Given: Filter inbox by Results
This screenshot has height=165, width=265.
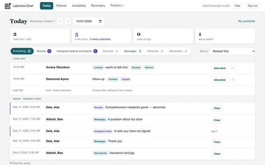Looking at the screenshot, I should pyautogui.click(x=44, y=51).
